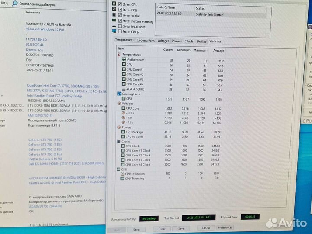312x234 pixels.
Task: Click the CPU Core #1 icon
Action: pyautogui.click(x=123, y=69)
